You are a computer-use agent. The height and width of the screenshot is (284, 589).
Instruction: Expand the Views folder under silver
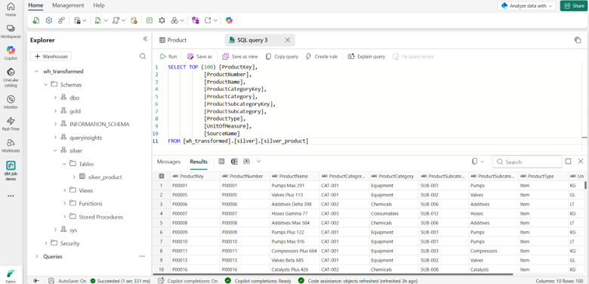65,190
